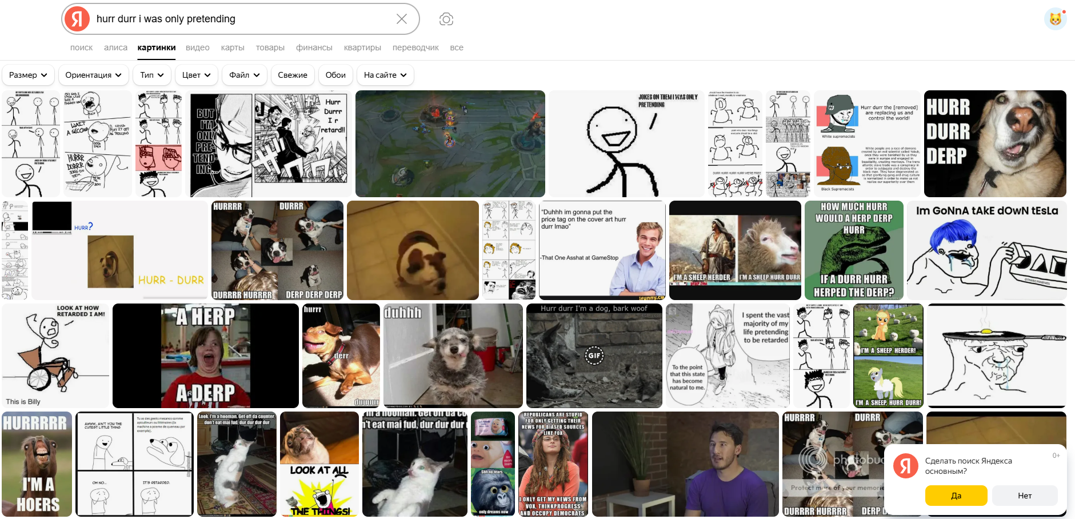Open the 'Wait a second' sketch comic

98,144
